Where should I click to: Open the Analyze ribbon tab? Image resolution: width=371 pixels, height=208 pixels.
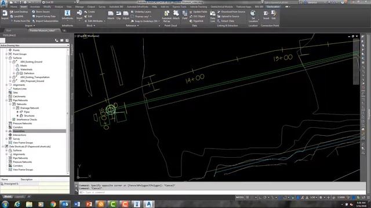click(x=59, y=7)
